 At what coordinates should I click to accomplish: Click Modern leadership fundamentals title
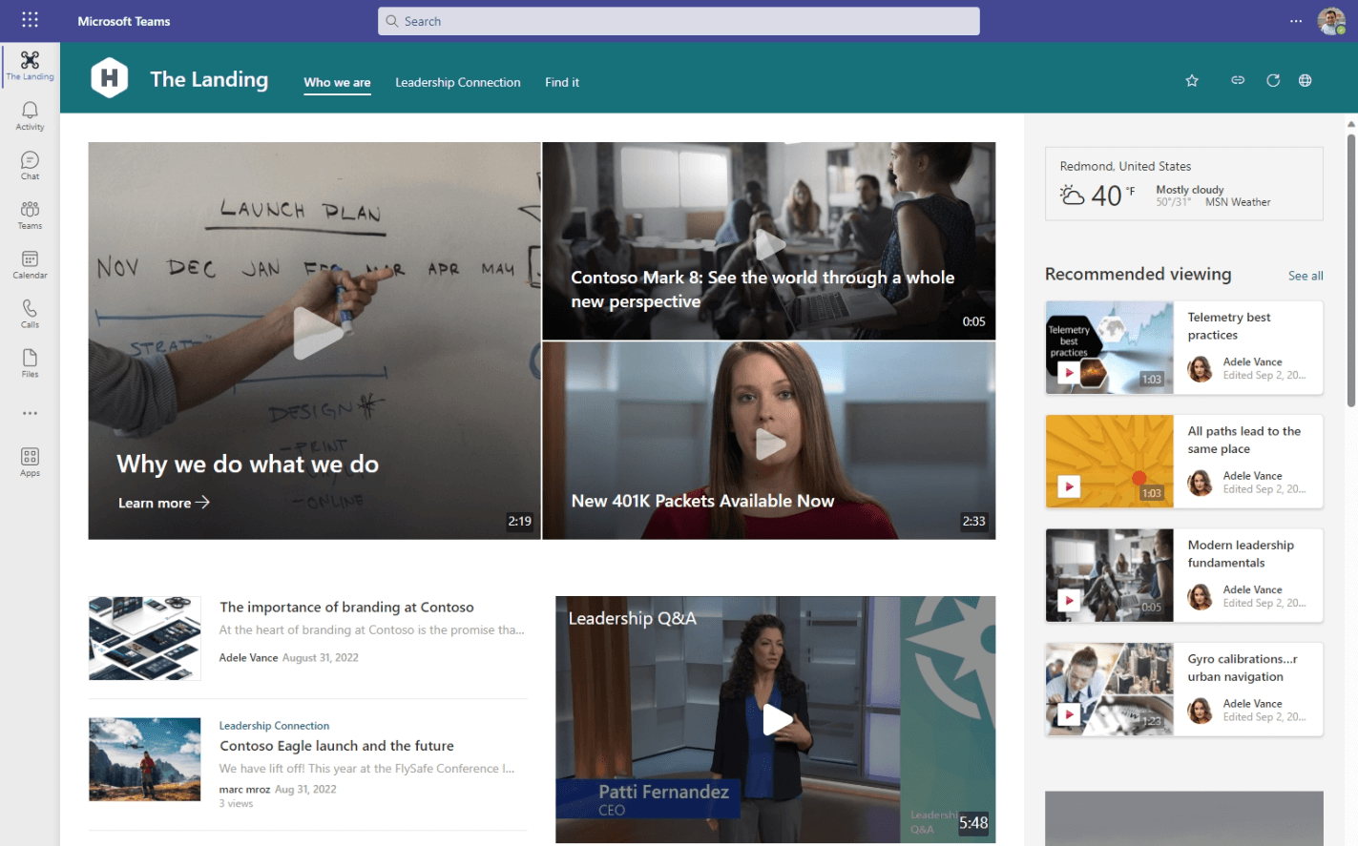[1241, 554]
